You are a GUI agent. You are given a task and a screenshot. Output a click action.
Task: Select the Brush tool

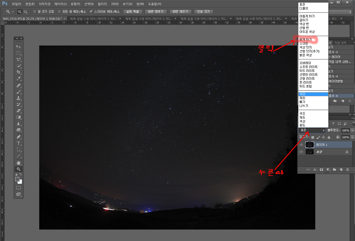click(19, 92)
